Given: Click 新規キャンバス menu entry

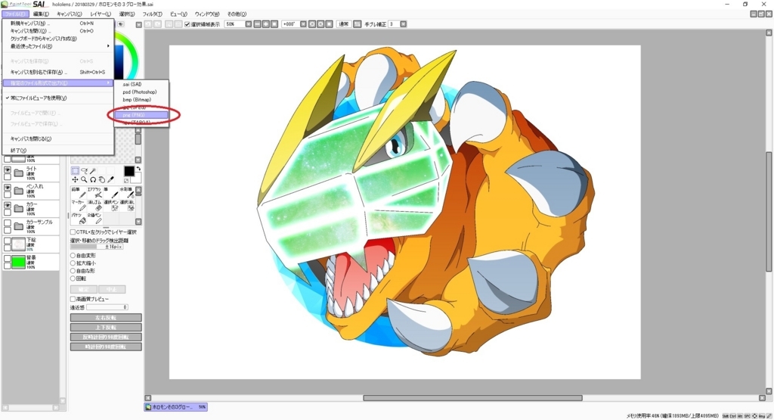Looking at the screenshot, I should (x=58, y=23).
